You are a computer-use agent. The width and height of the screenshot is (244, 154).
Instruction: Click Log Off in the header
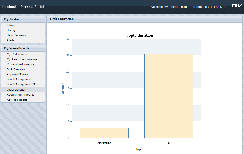coord(219,7)
